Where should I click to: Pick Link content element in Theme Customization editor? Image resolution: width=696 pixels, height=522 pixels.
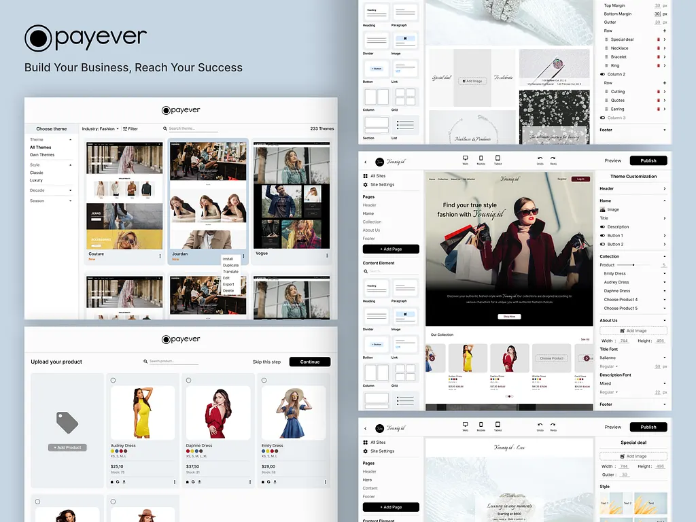click(405, 345)
